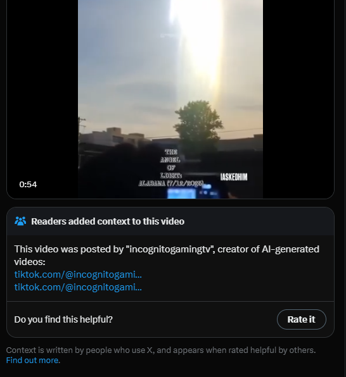This screenshot has height=377, width=346.
Task: Click the Community Notes people icon
Action: pyautogui.click(x=20, y=221)
